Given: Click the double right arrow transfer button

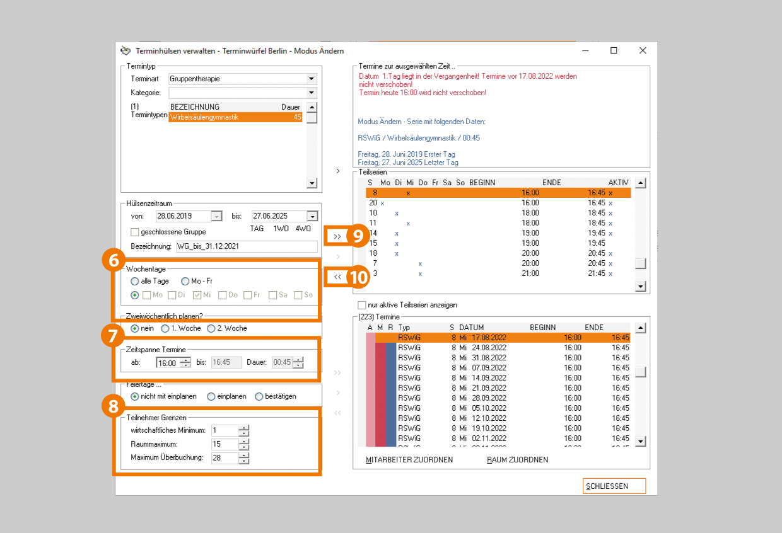Looking at the screenshot, I should (337, 236).
